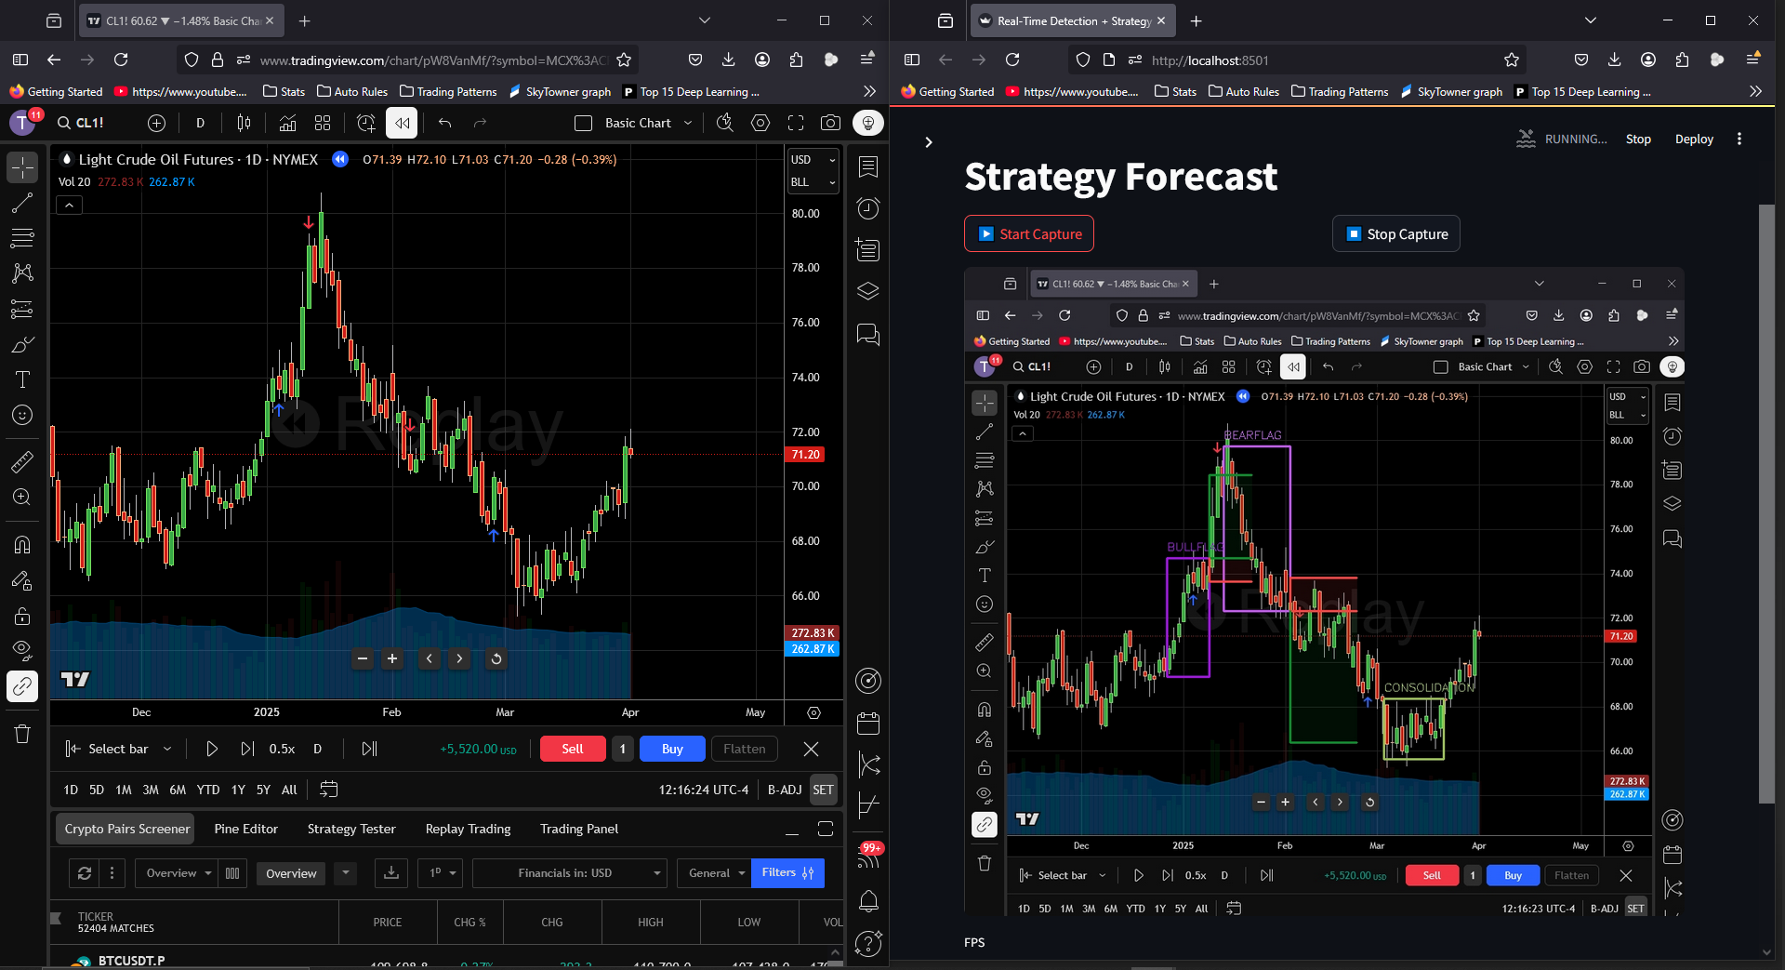Viewport: 1785px width, 970px height.
Task: Select the 3M date range
Action: click(x=151, y=790)
